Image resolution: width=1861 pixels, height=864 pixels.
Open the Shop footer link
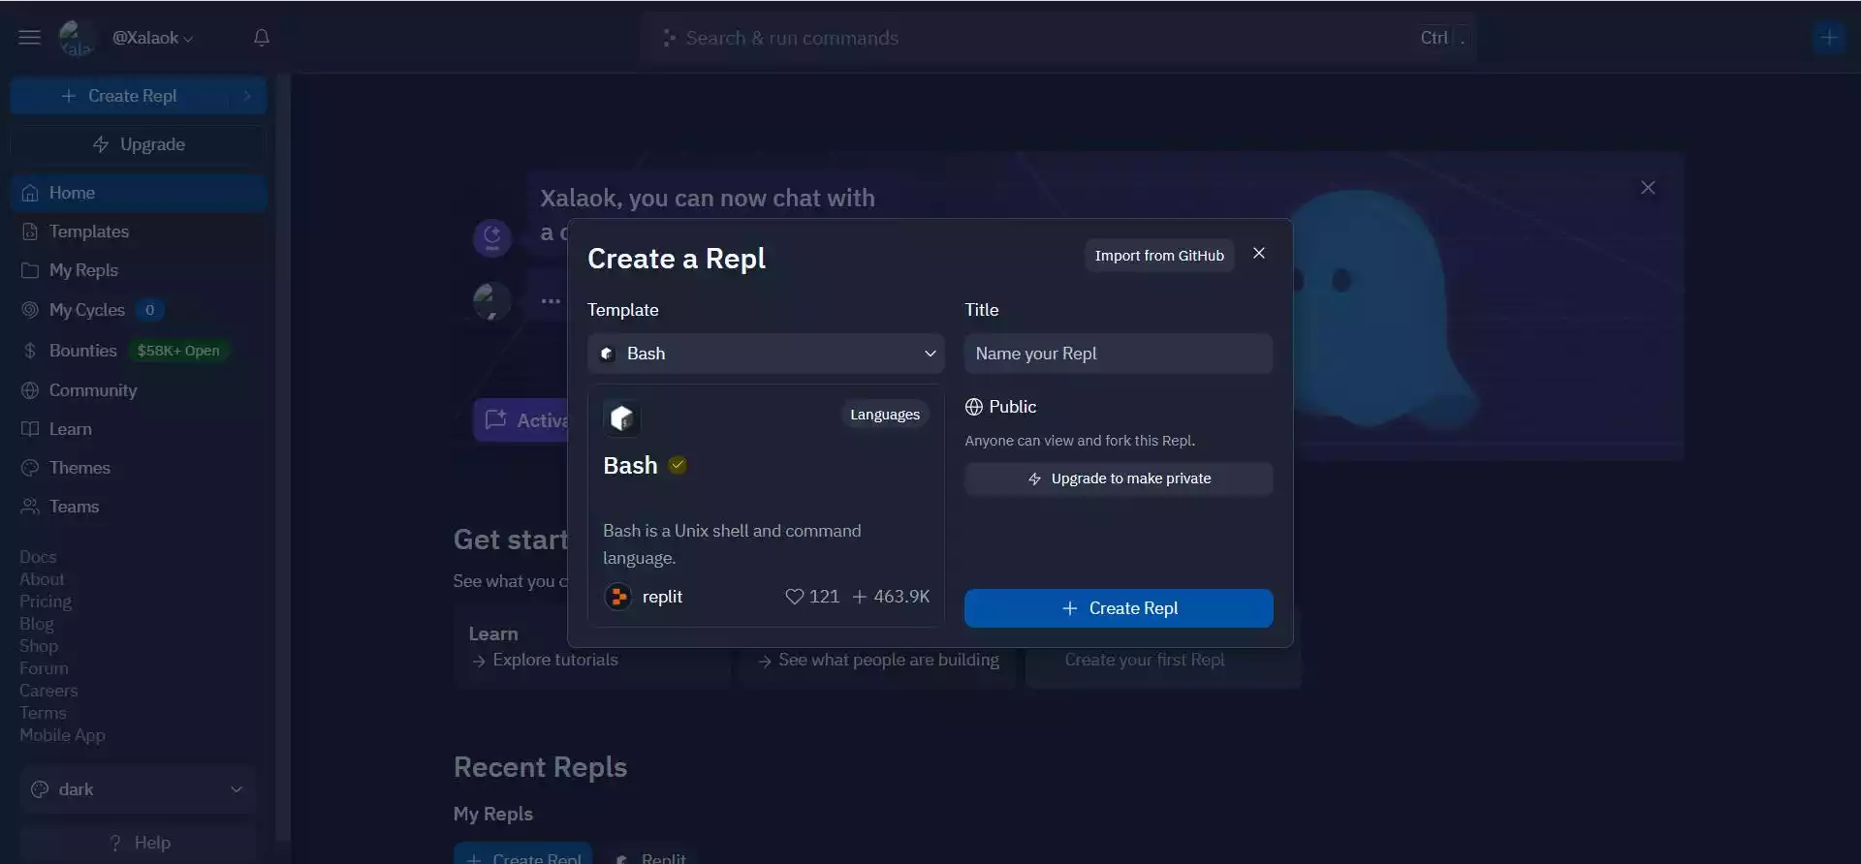pyautogui.click(x=39, y=646)
